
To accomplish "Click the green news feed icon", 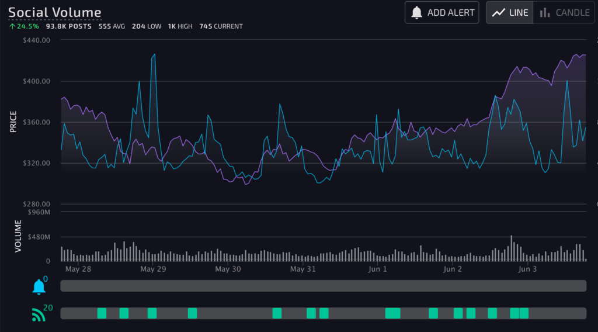I will coord(39,315).
